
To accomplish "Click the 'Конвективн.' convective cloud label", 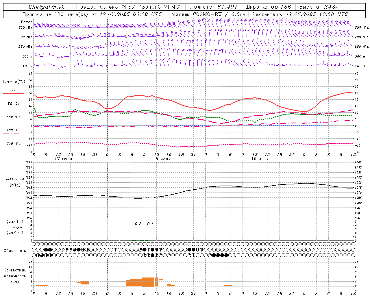I will [x=15, y=270].
